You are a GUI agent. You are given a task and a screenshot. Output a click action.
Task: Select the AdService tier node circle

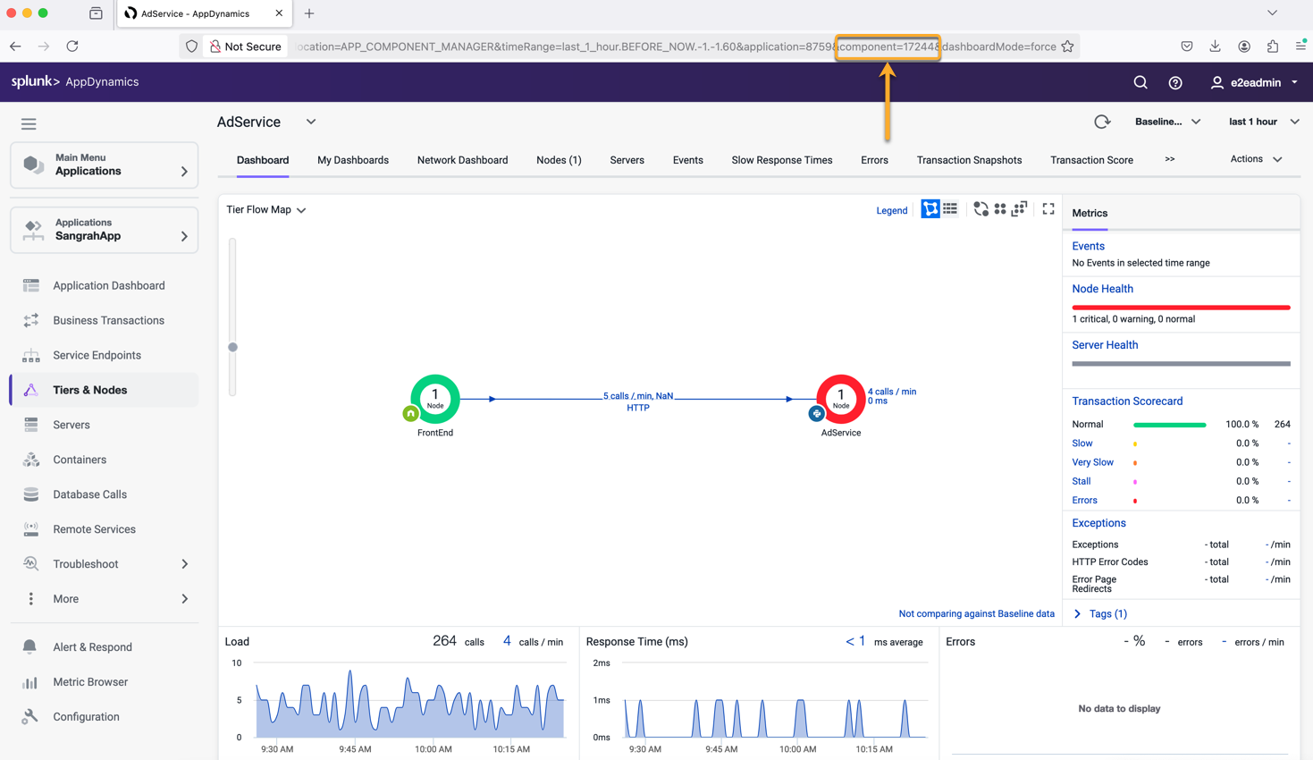pos(841,399)
